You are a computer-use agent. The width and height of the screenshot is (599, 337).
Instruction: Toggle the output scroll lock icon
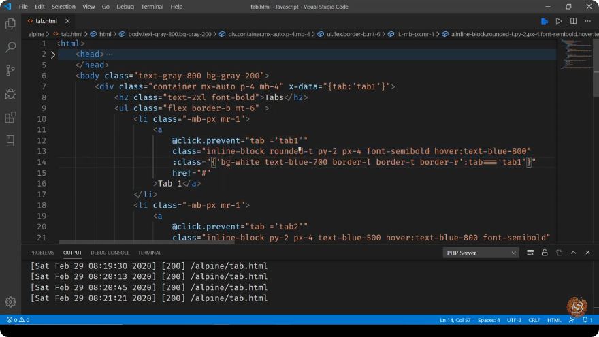pos(545,253)
